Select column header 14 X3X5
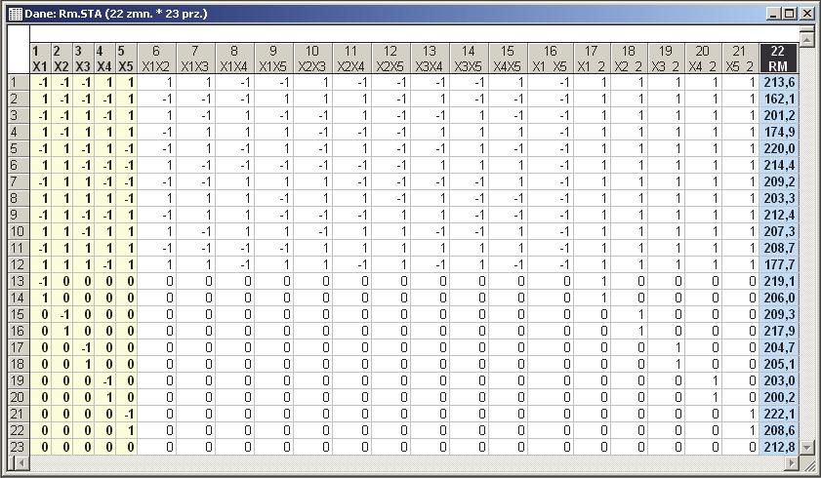 469,59
